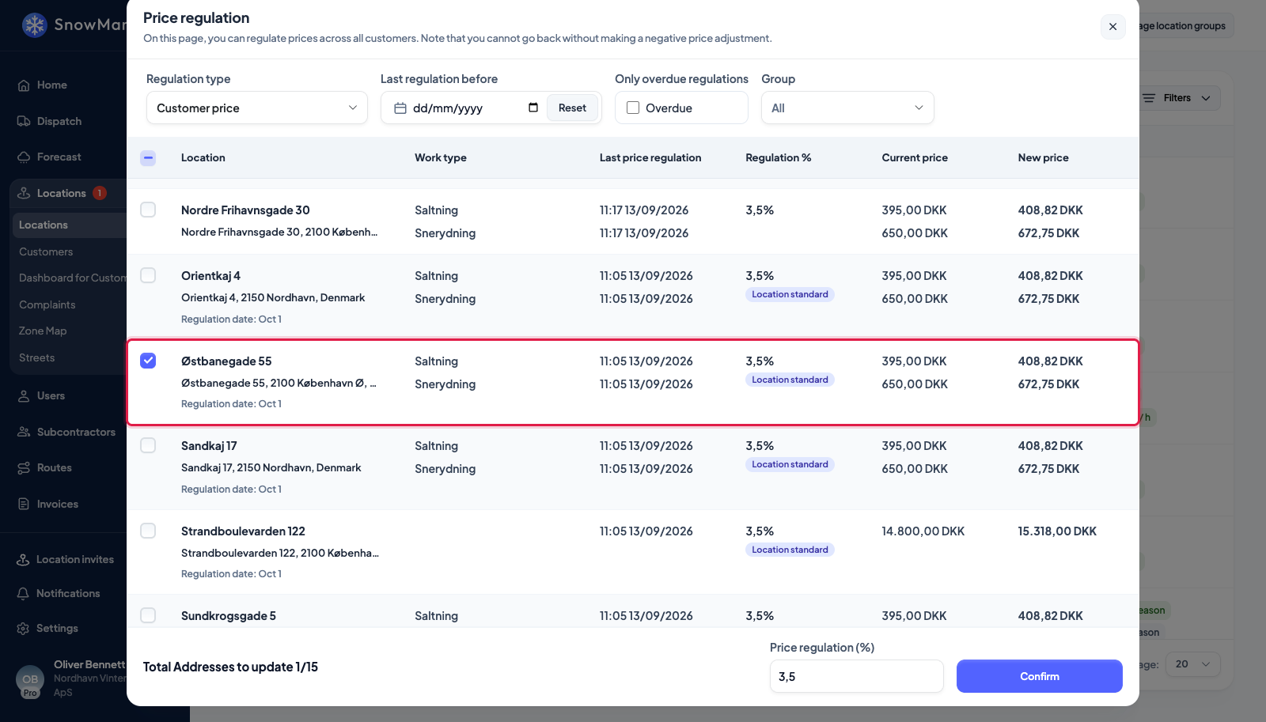
Task: Open the date picker icon beside Reset
Action: coord(533,108)
